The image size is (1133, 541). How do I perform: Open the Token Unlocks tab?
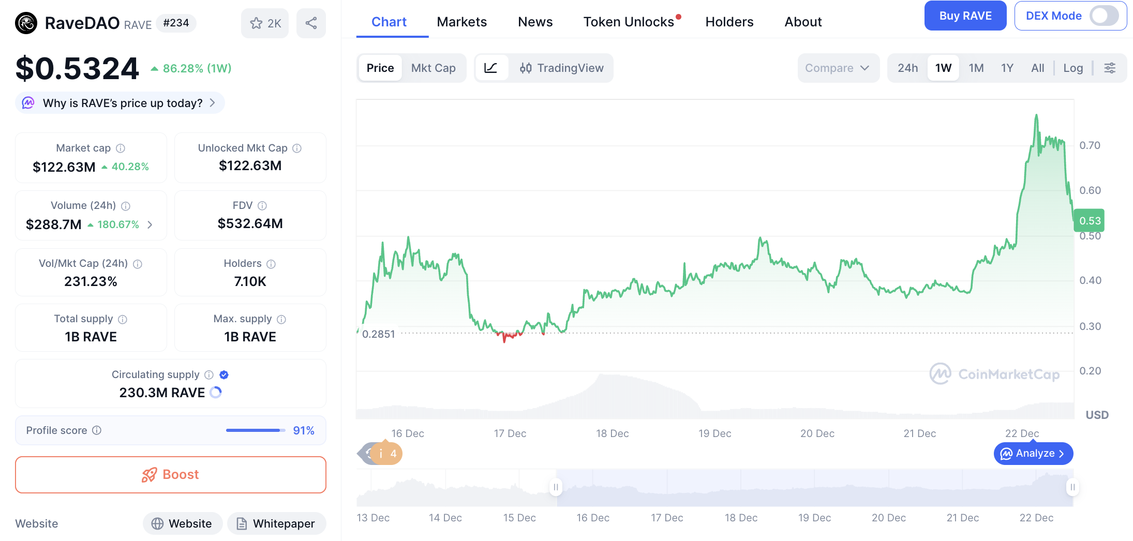click(x=629, y=22)
